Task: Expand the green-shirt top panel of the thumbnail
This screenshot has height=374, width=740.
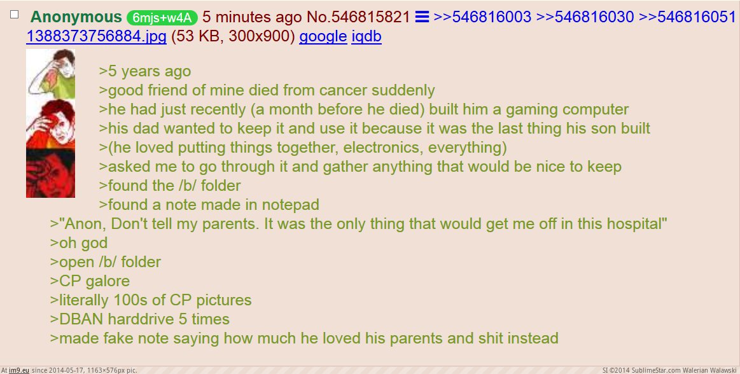Action: (50, 74)
